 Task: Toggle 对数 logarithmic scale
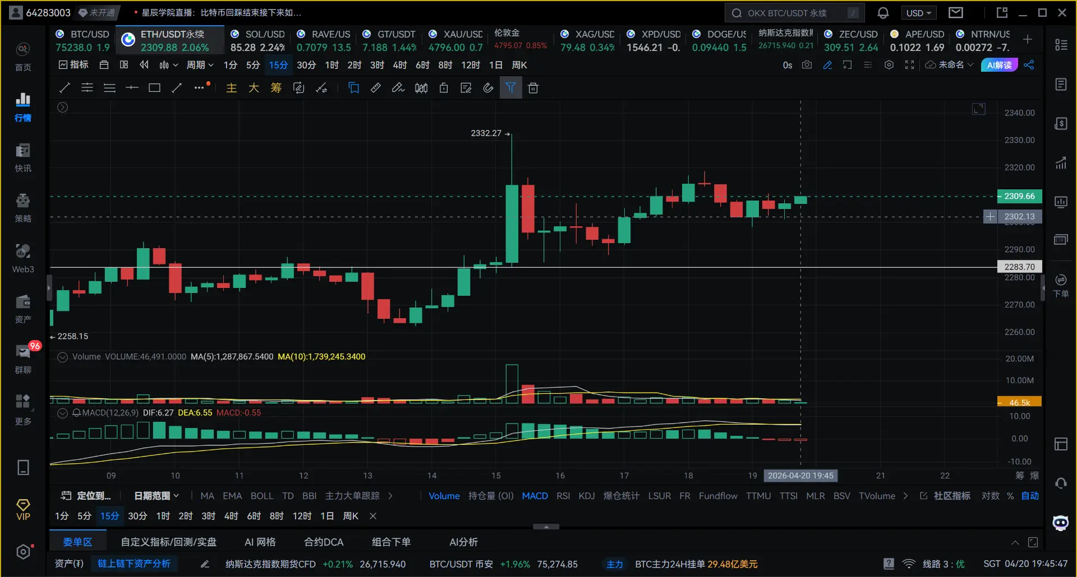[x=991, y=496]
